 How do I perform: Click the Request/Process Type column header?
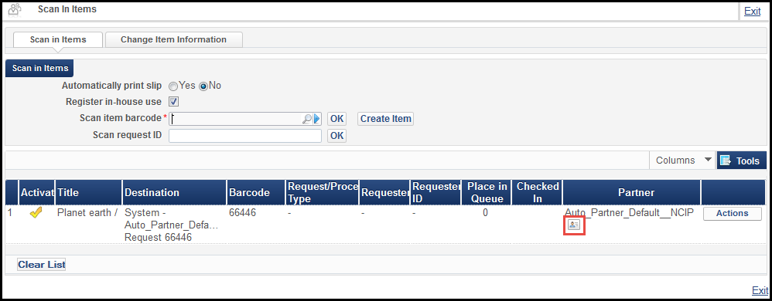[322, 192]
